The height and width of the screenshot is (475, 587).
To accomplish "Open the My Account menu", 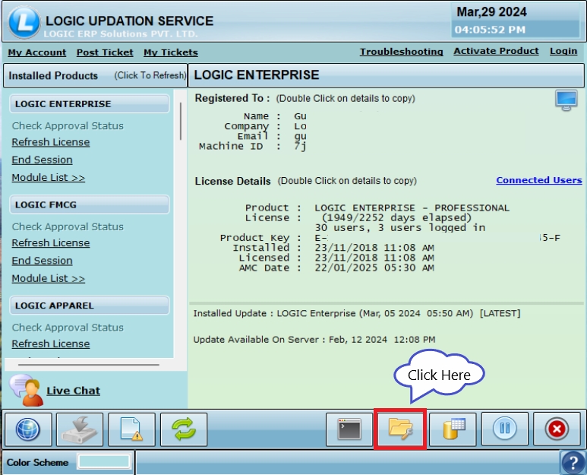I will click(x=37, y=52).
